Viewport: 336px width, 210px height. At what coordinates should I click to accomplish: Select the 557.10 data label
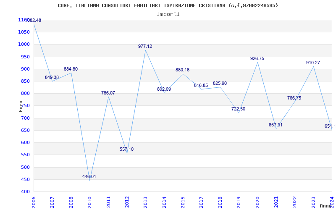coord(127,149)
